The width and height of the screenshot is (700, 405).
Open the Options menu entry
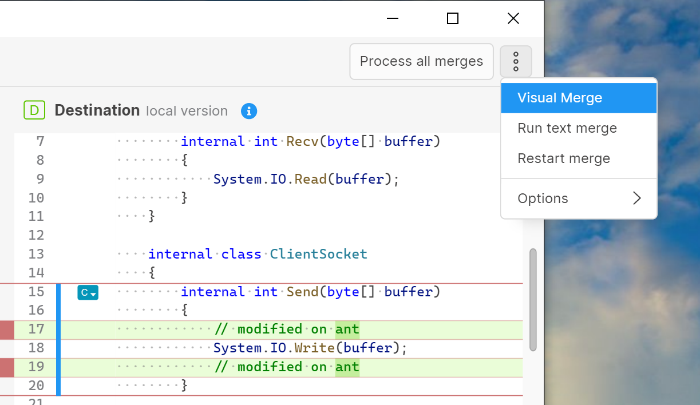[543, 198]
